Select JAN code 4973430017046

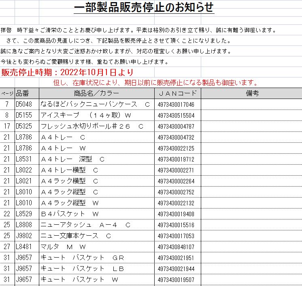pyautogui.click(x=176, y=105)
